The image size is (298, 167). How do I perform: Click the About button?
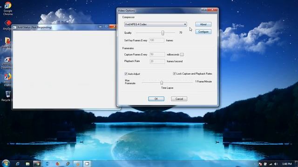203,24
